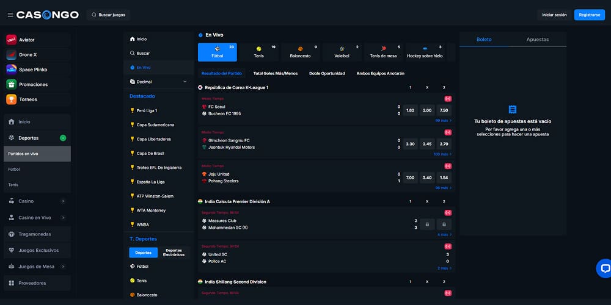Viewport: 611px width, 305px height.
Task: Toggle the Deportes button under T. Deportes
Action: [144, 253]
